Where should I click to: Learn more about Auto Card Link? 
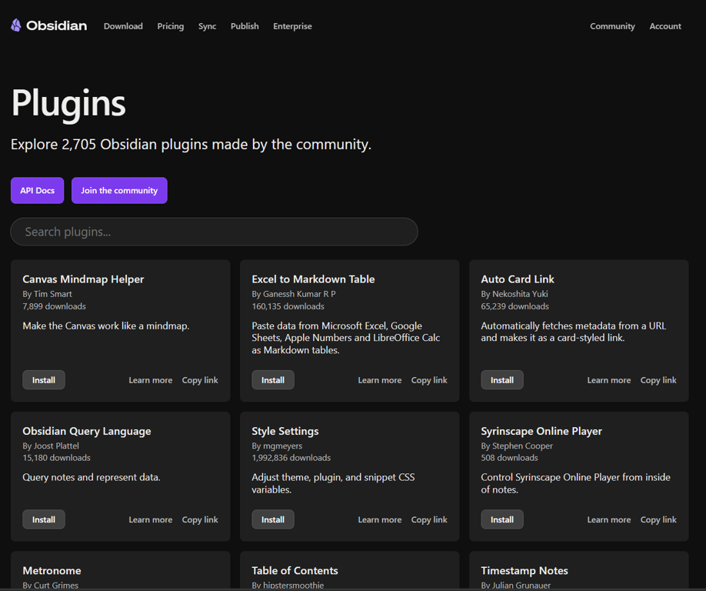click(609, 380)
